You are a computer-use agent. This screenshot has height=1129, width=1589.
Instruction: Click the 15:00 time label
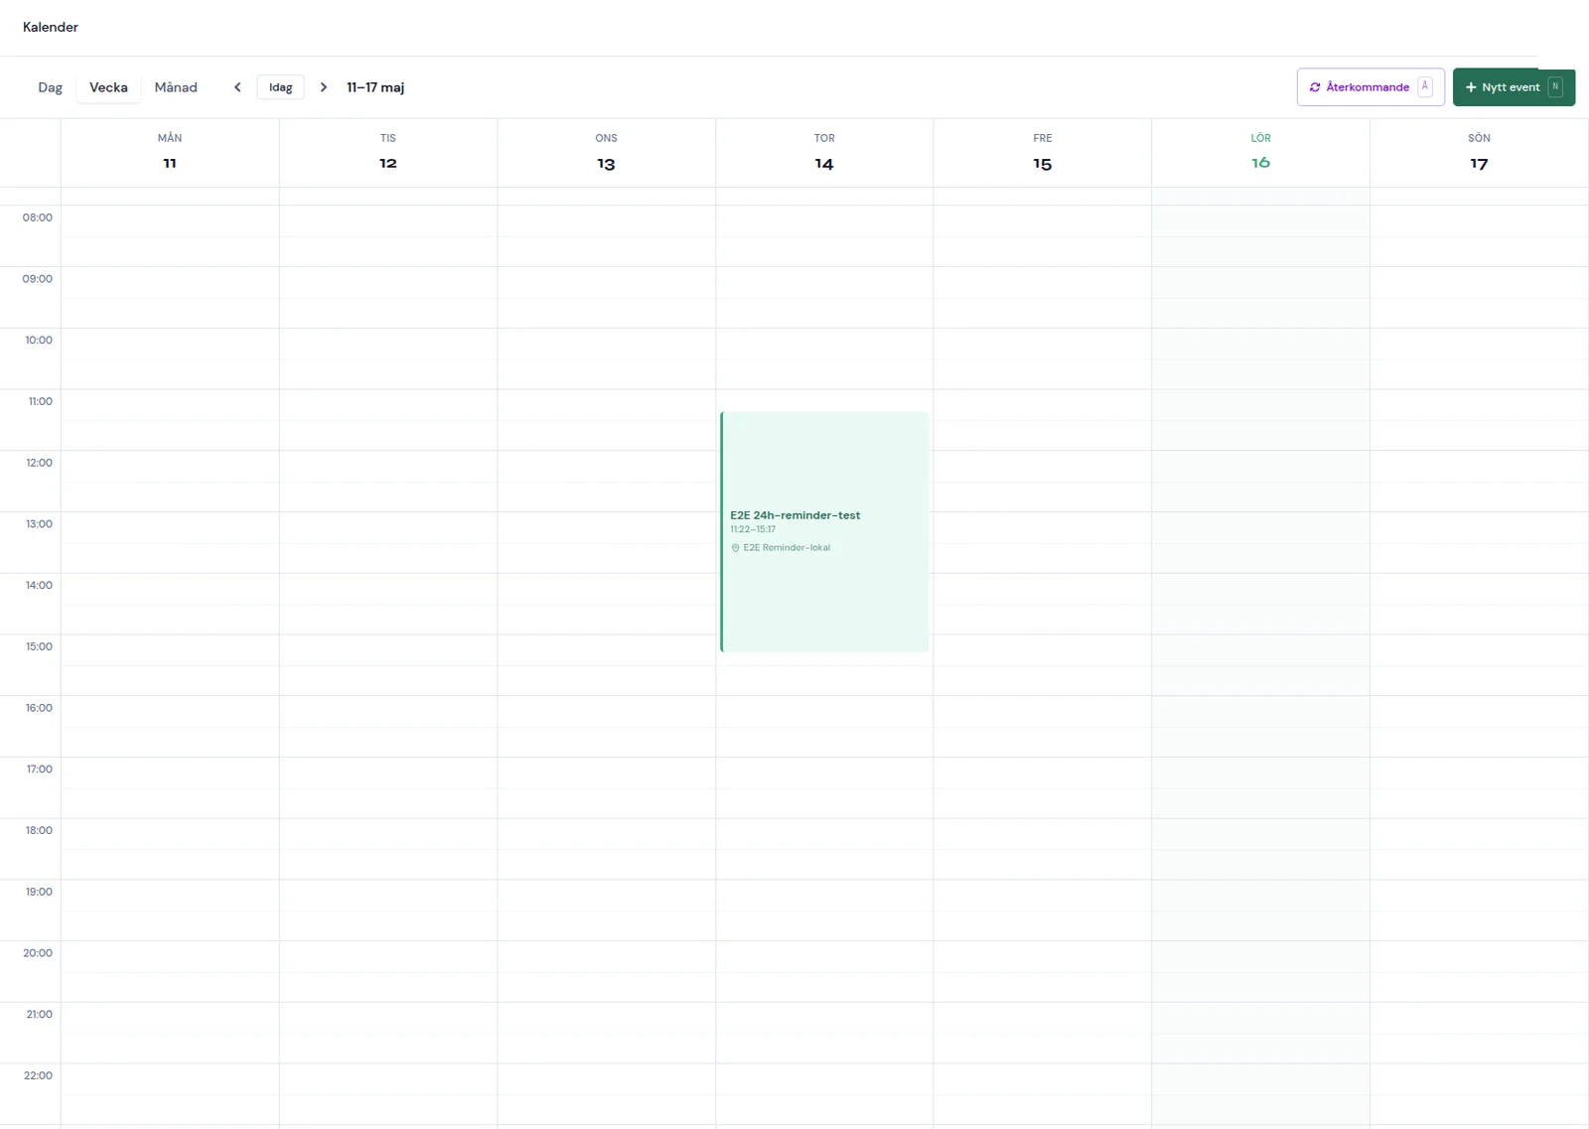[39, 646]
